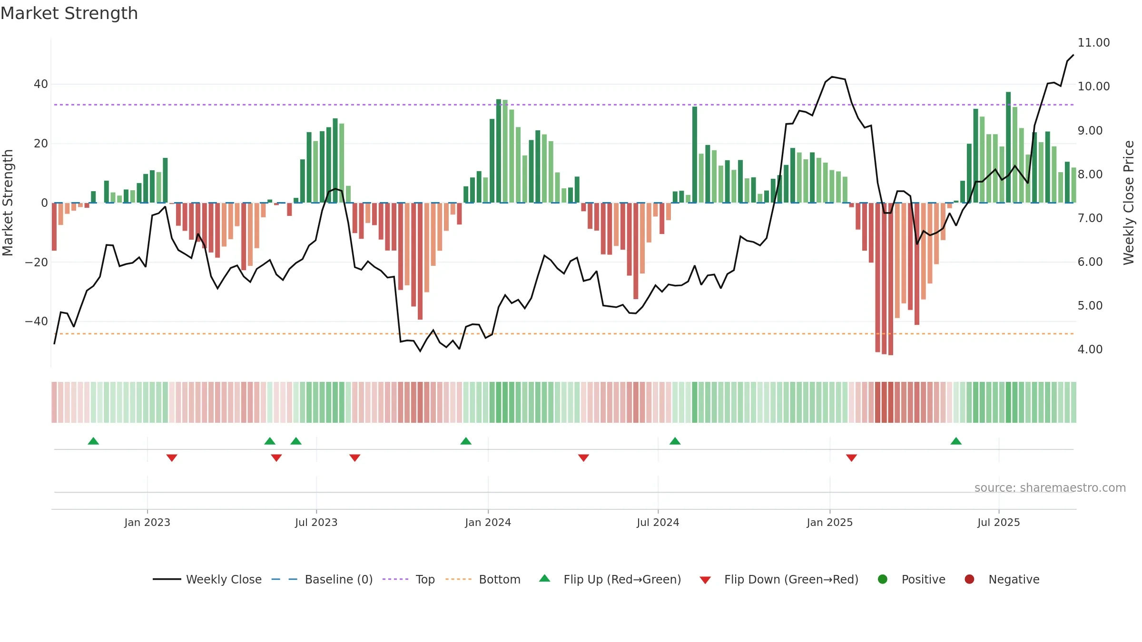Toggle the Top legend label

pyautogui.click(x=425, y=580)
